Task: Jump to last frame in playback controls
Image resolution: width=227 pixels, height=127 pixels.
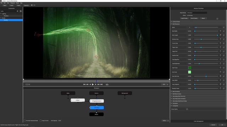Action: [101, 85]
